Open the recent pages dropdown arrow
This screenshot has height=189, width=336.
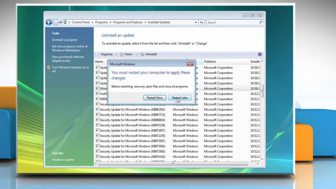tap(61, 22)
